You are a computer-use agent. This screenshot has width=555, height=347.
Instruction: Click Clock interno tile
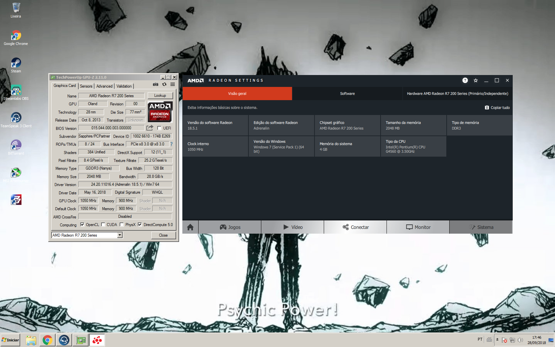(x=215, y=146)
